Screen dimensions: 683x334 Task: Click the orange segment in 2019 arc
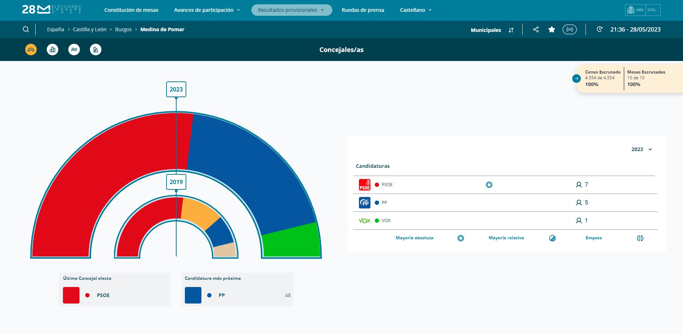pos(200,212)
